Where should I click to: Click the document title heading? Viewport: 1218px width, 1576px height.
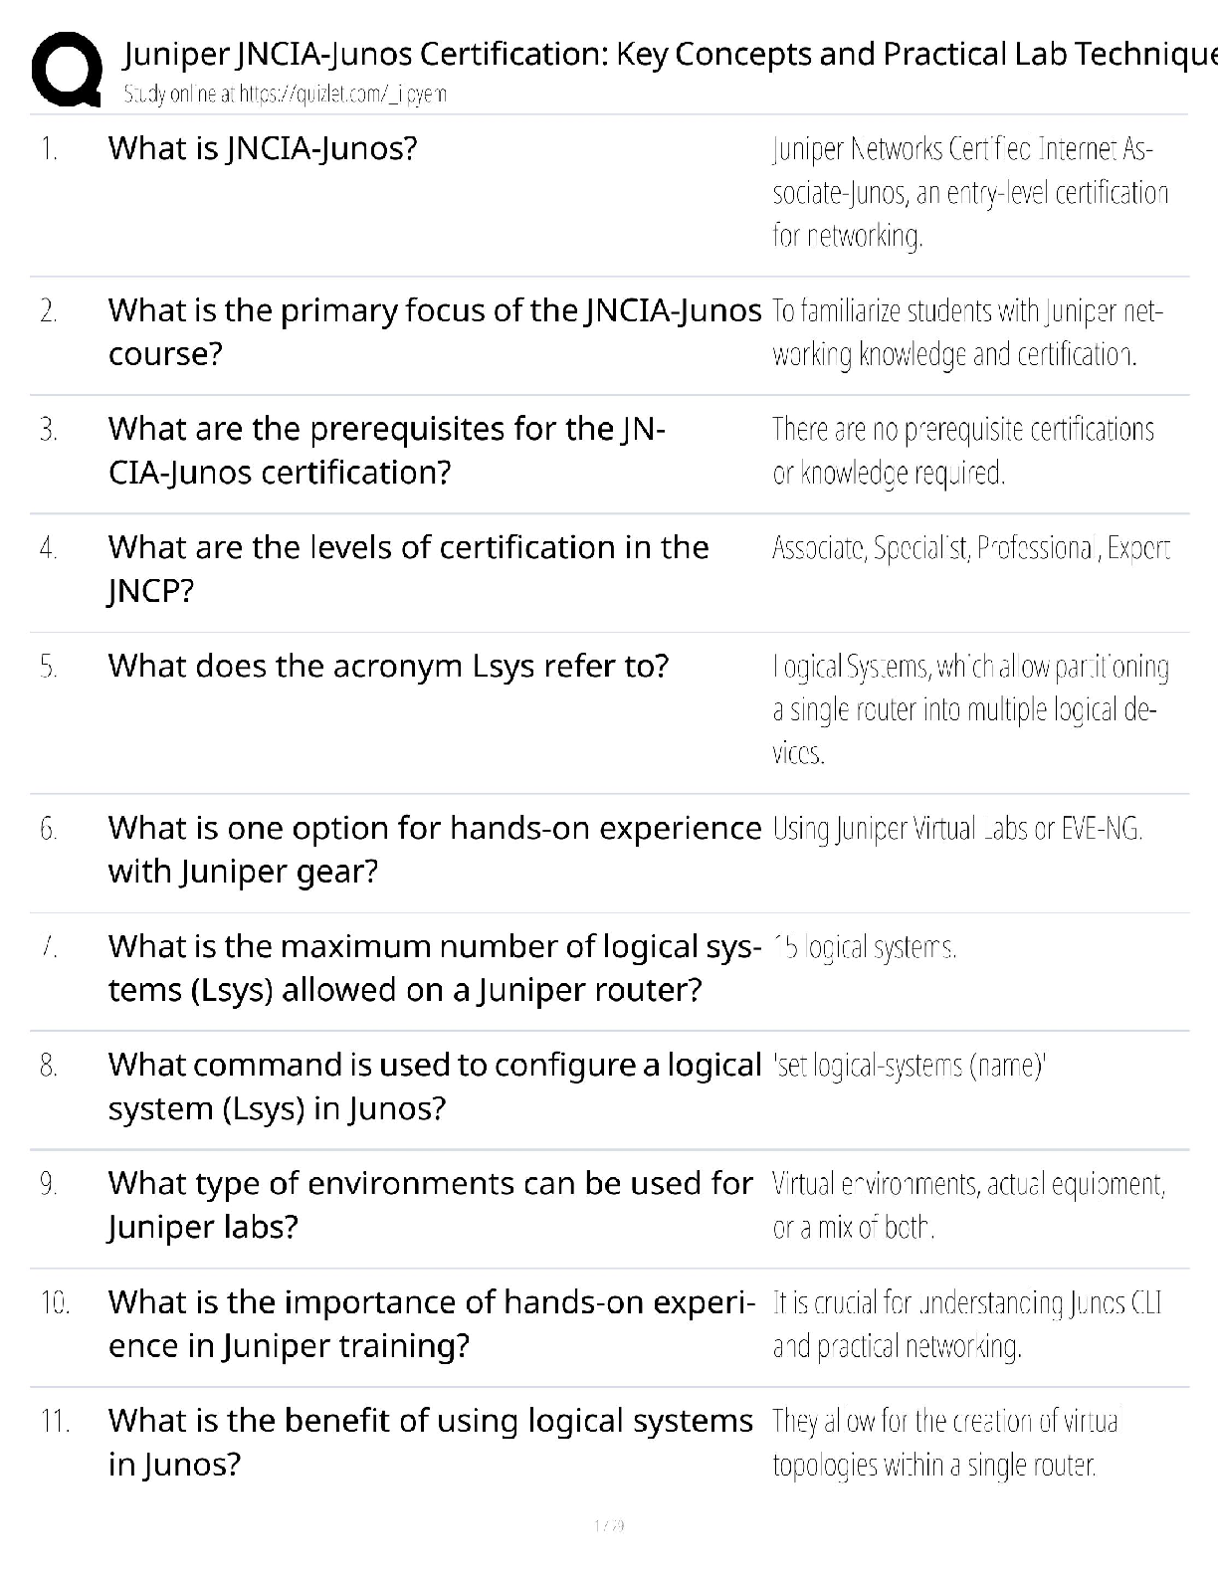pyautogui.click(x=669, y=54)
